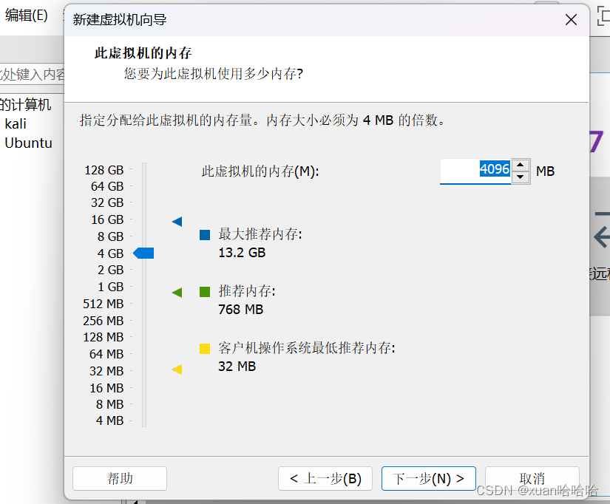610x504 pixels.
Task: Select the 4096 memory value input field
Action: [477, 171]
